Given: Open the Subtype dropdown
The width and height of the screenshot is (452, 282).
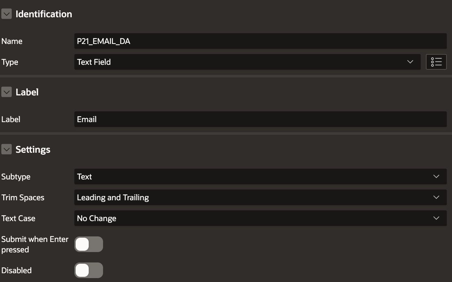Looking at the screenshot, I should 260,176.
